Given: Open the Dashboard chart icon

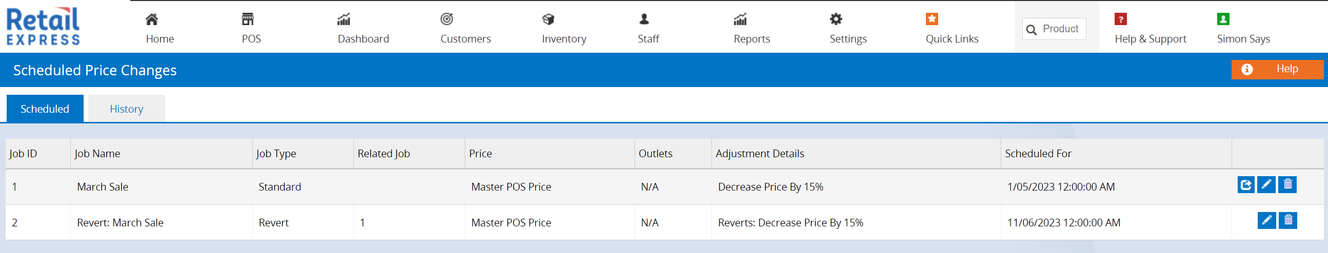Looking at the screenshot, I should coord(344,19).
